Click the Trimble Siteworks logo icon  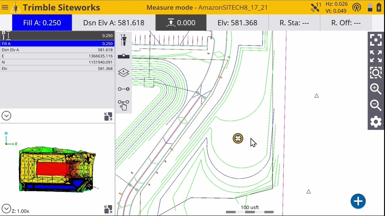click(x=15, y=7)
